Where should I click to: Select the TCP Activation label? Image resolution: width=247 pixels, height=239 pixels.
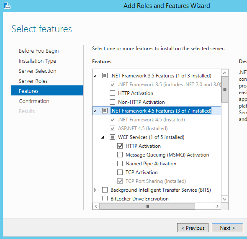pyautogui.click(x=142, y=172)
